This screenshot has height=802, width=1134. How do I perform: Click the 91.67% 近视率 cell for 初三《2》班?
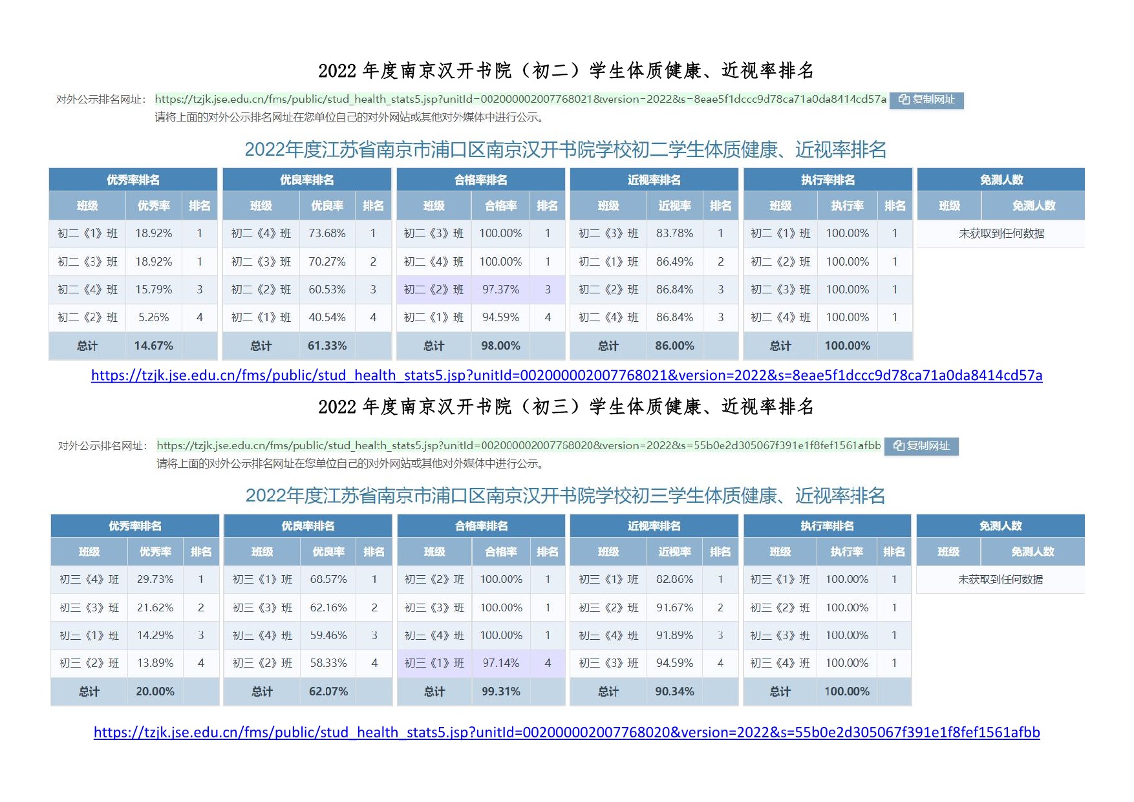pos(674,607)
